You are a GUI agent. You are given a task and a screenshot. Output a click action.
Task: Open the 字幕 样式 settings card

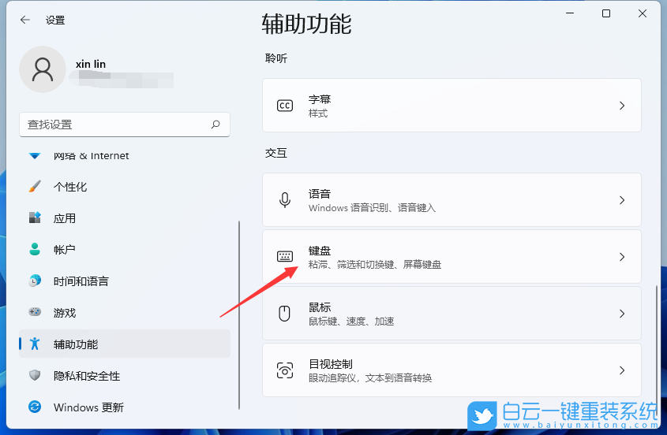click(x=452, y=106)
